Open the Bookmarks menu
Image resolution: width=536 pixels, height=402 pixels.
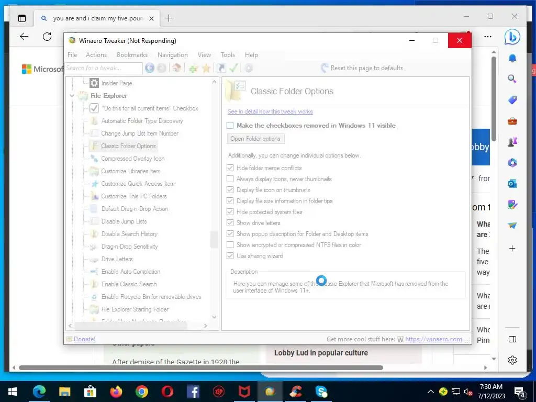pos(132,54)
